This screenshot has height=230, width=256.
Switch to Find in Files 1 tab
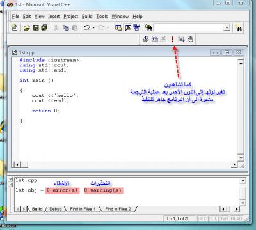[83, 209]
